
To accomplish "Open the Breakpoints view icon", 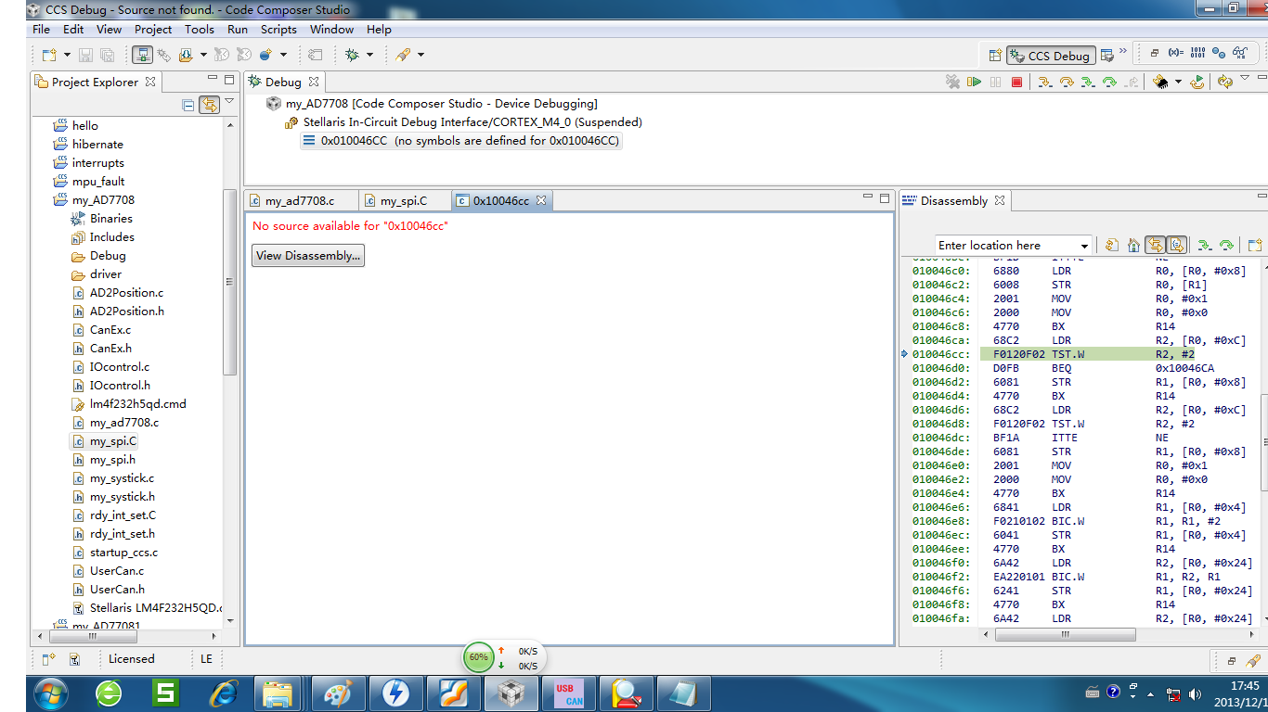I will click(x=1219, y=54).
